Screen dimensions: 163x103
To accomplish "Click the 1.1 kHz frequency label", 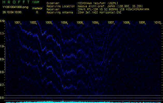I will coord(2,33).
